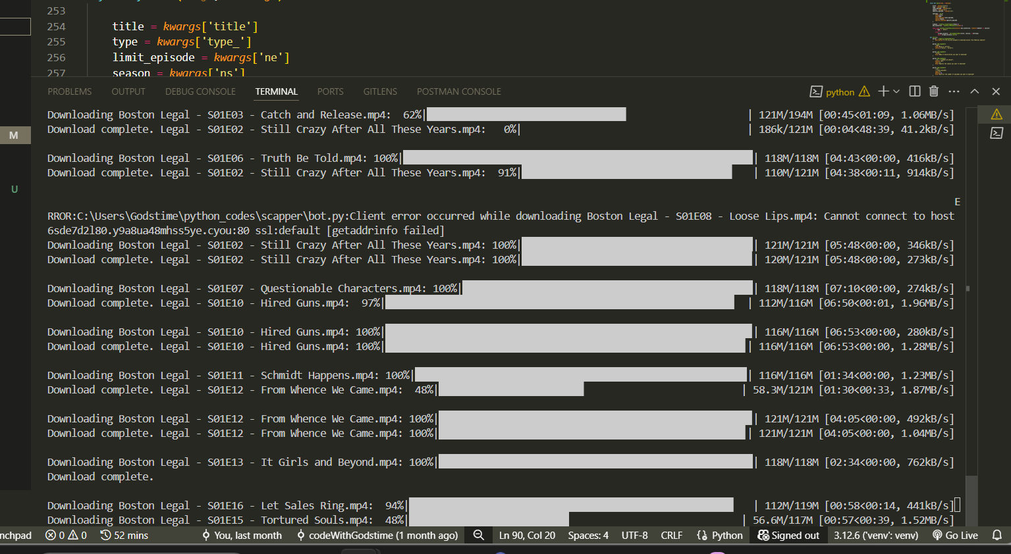
Task: Place cursor on 'limit_episode' variable
Action: (x=153, y=57)
